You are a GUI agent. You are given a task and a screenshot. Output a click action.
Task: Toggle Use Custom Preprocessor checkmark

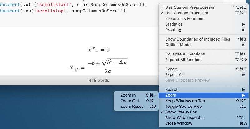(x=204, y=7)
